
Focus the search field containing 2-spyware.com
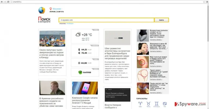coord(106,20)
